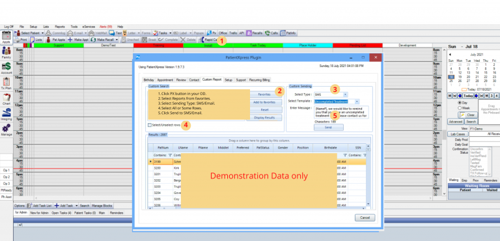This screenshot has height=241, width=500.
Task: Switch to the Birthday tab
Action: point(148,80)
